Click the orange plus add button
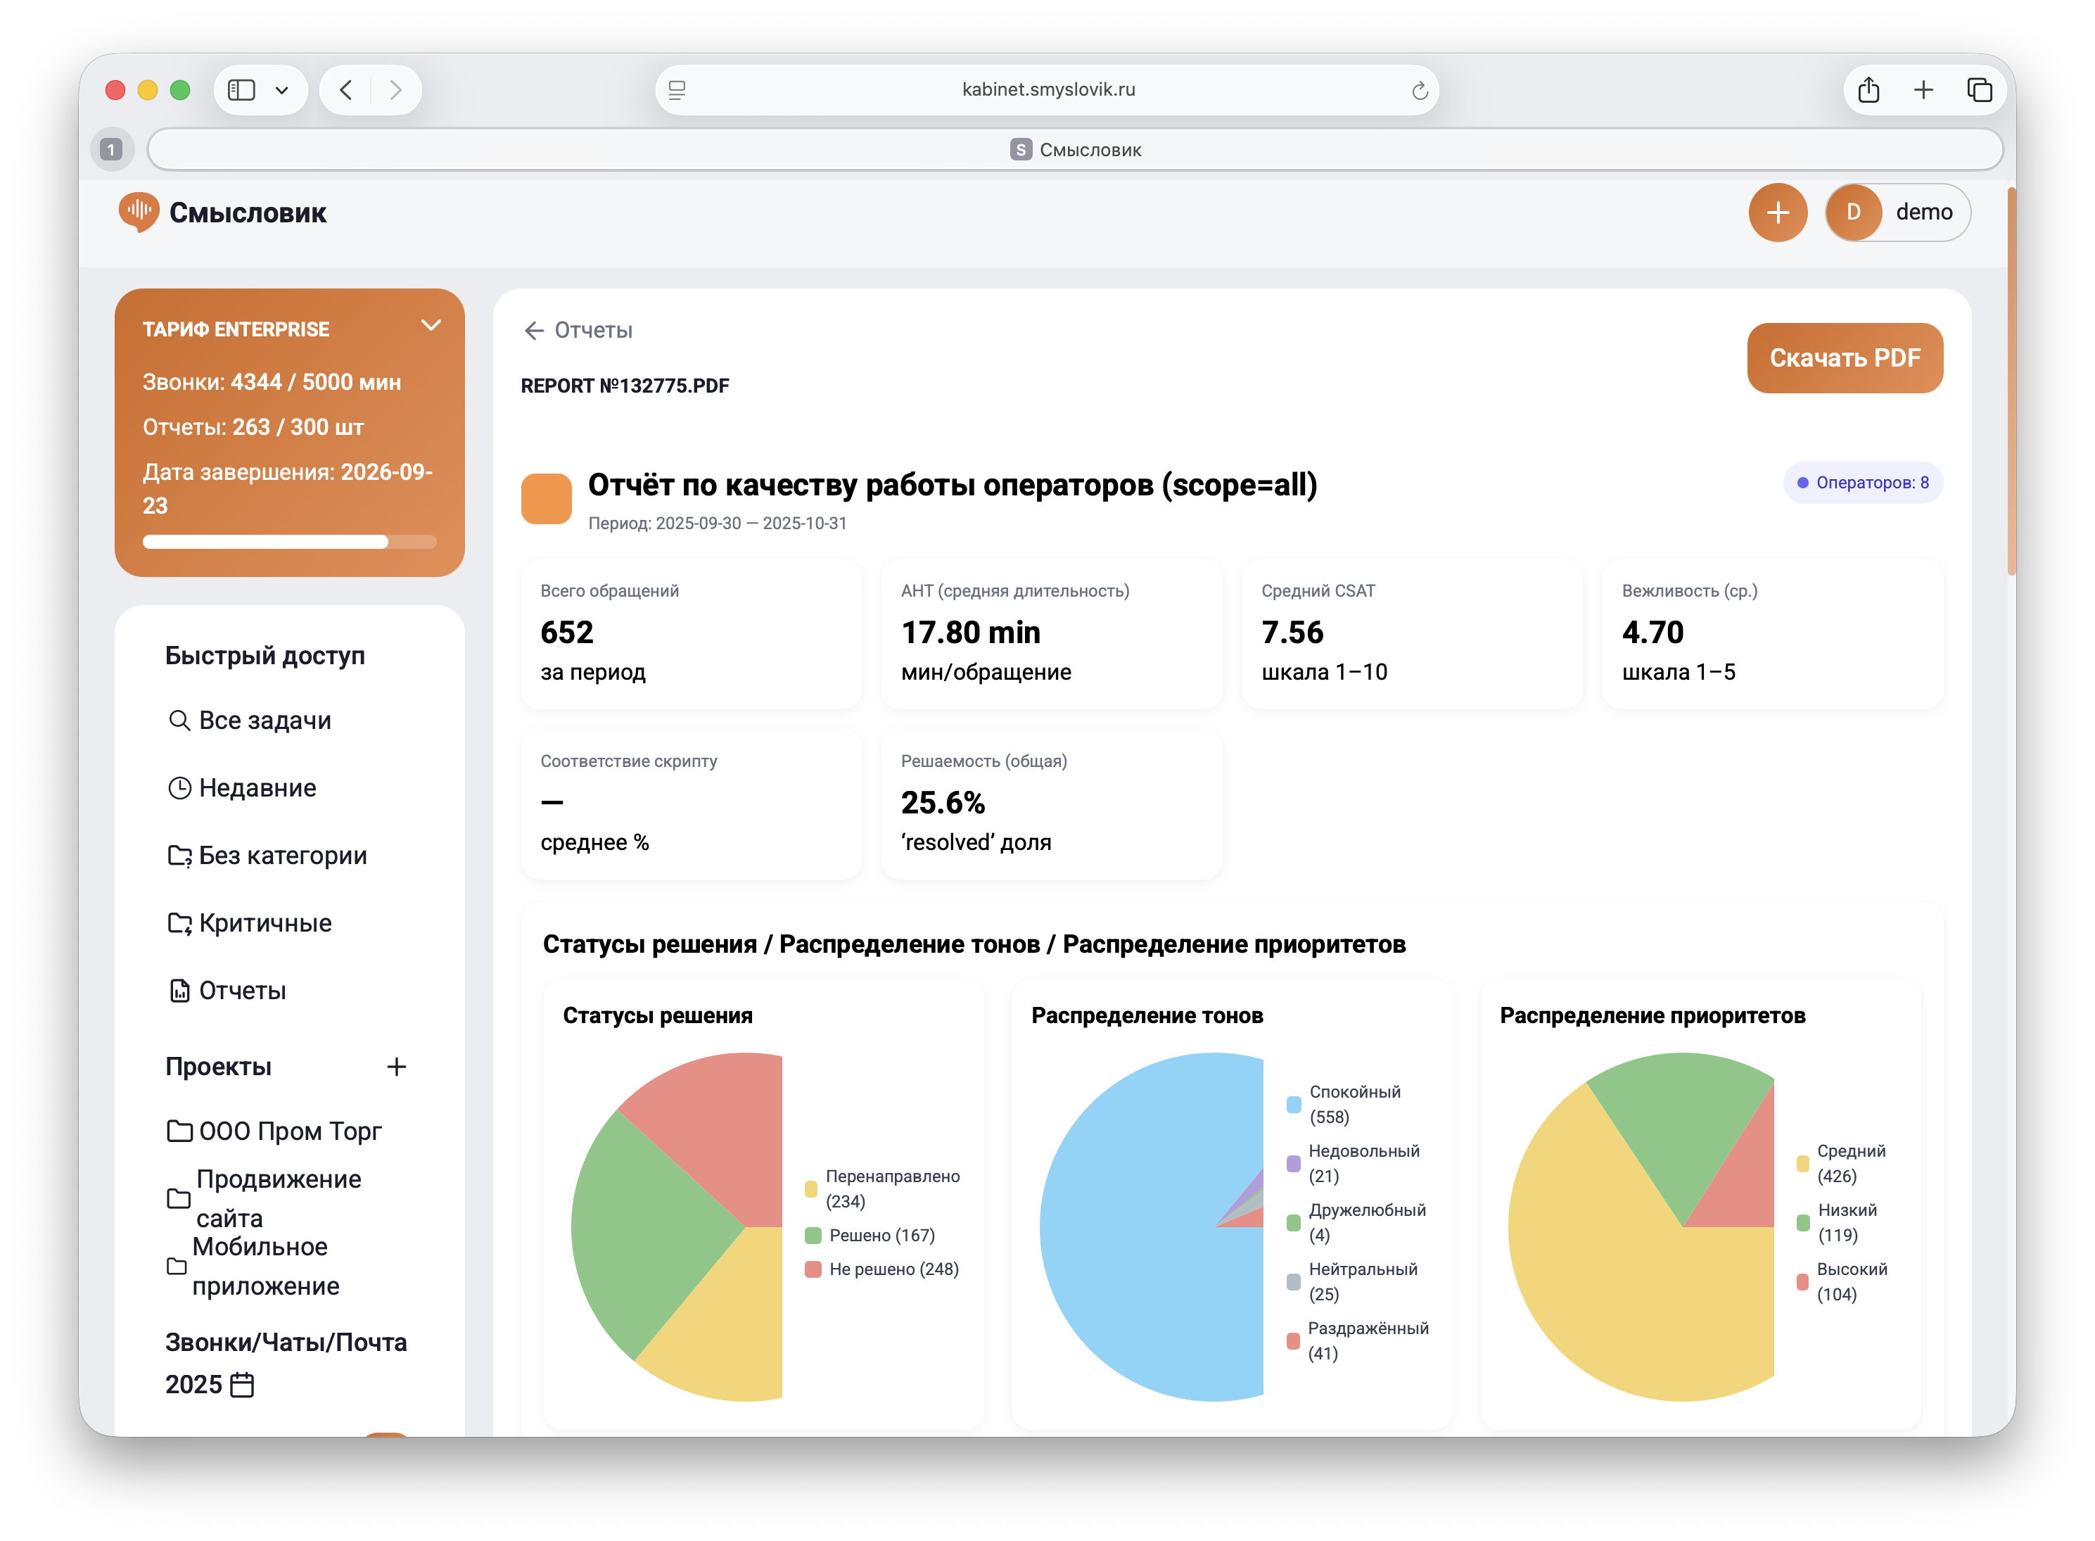The image size is (2095, 1541). [1777, 213]
